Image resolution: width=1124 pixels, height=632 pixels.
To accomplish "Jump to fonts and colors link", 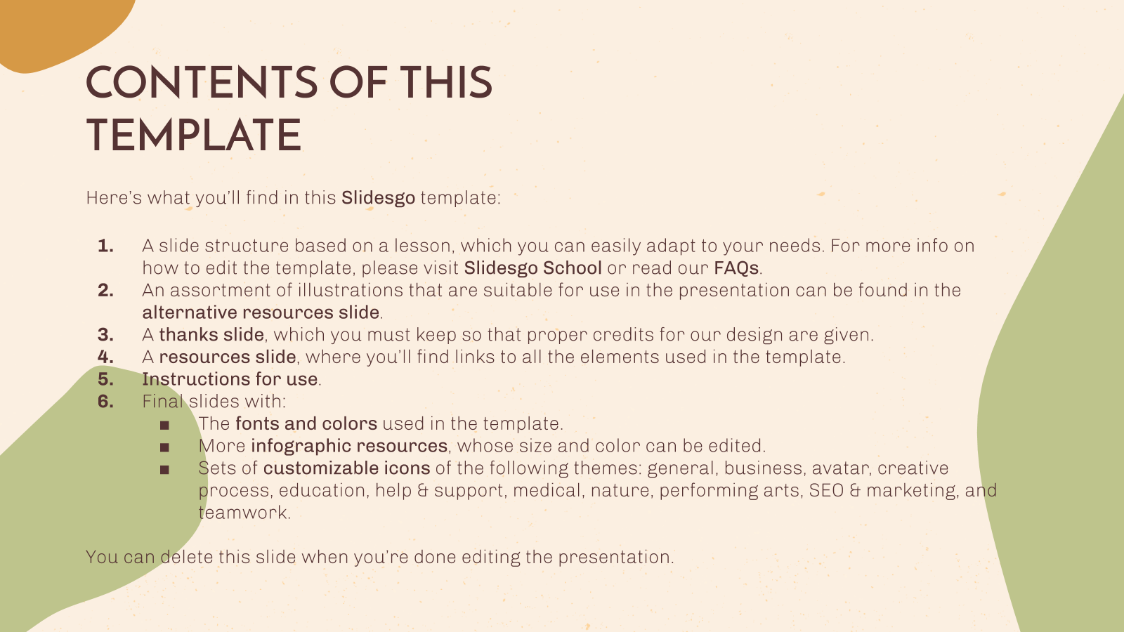I will click(306, 424).
